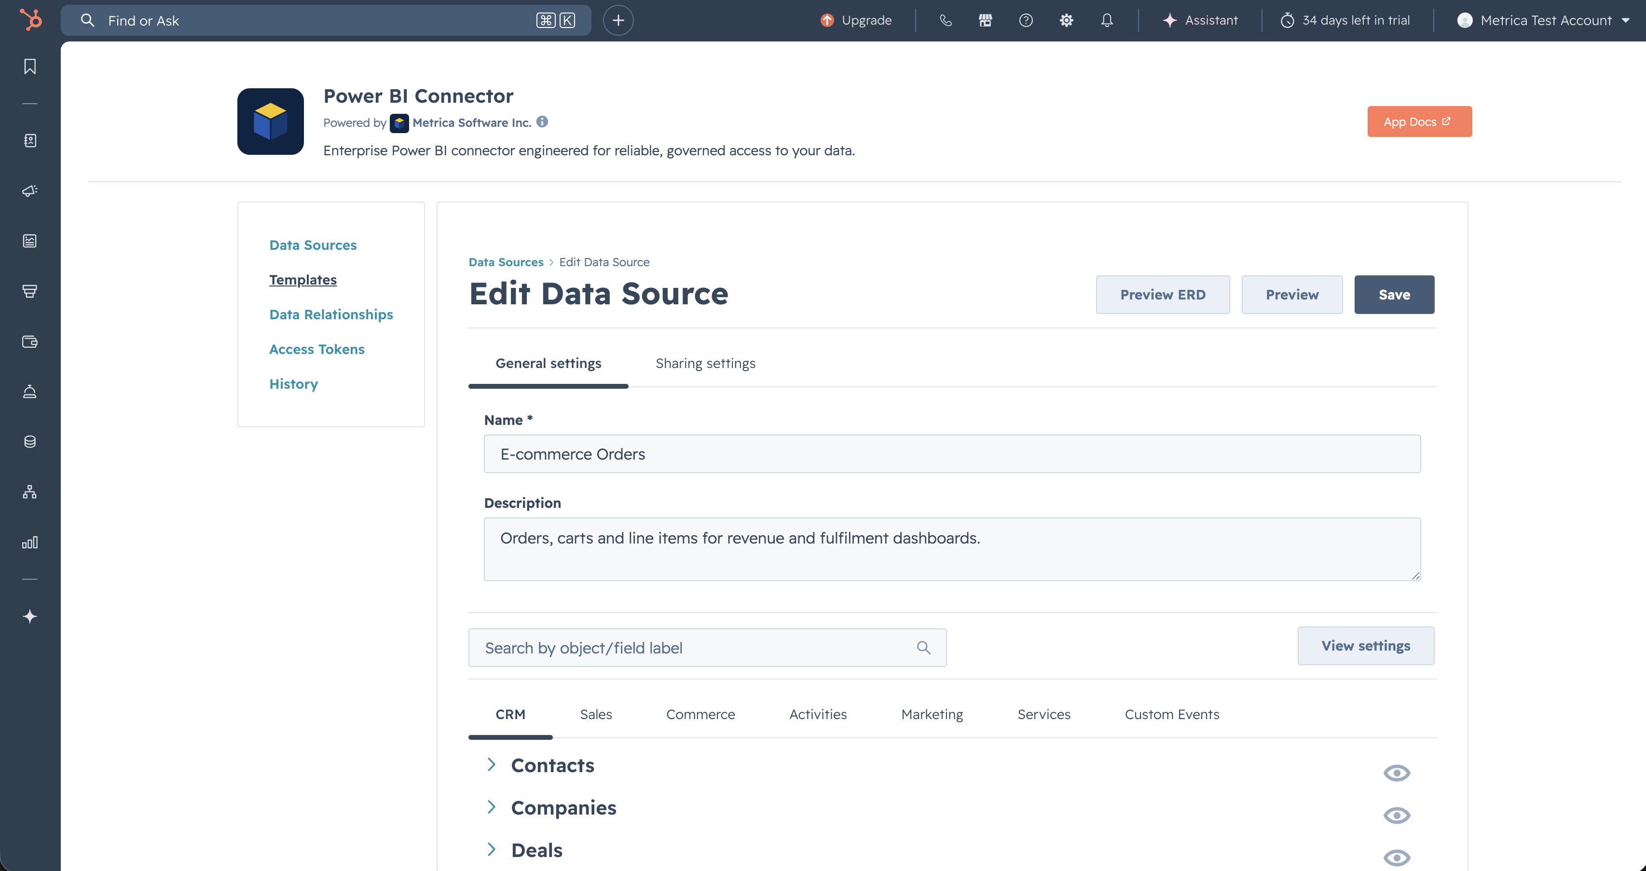
Task: Toggle visibility eye for Contacts
Action: pyautogui.click(x=1397, y=773)
